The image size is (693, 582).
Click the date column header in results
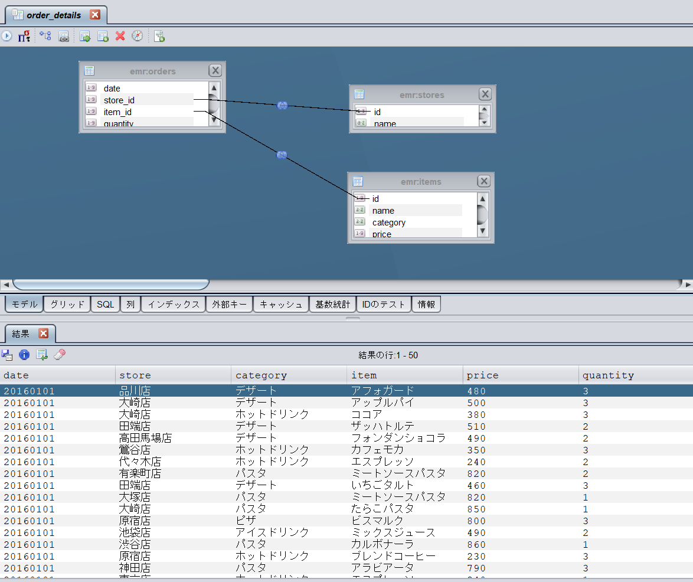coord(57,375)
